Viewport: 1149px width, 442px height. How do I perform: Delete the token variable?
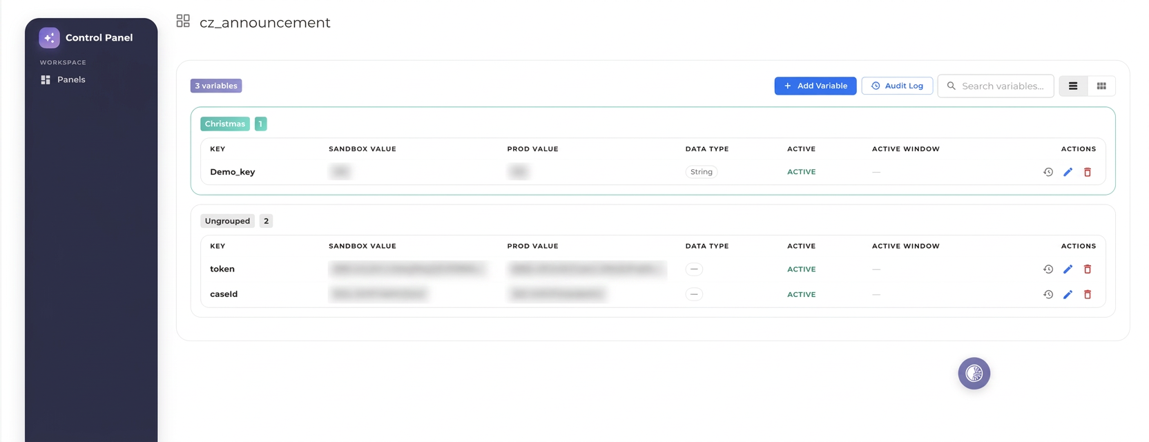point(1088,269)
